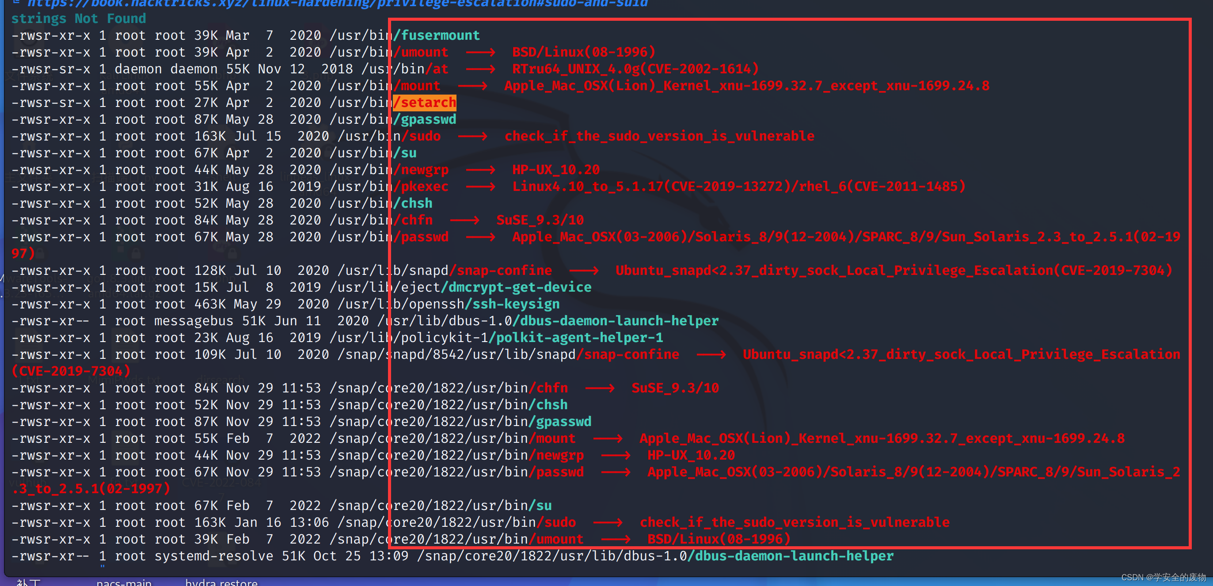
Task: Click /umount in the /usr/bin row
Action: (421, 52)
